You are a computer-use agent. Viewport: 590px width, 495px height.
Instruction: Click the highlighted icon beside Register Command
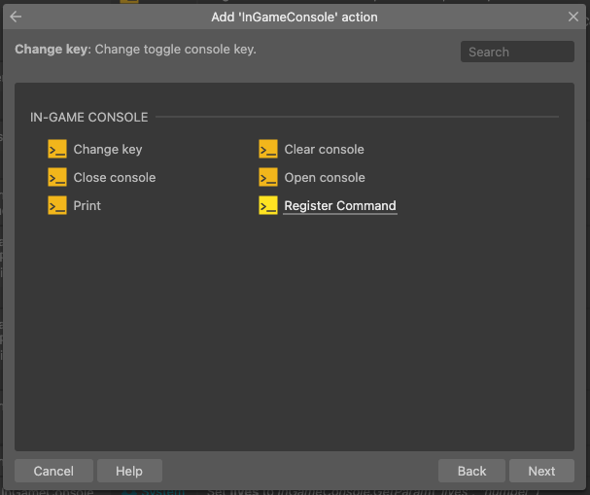268,206
